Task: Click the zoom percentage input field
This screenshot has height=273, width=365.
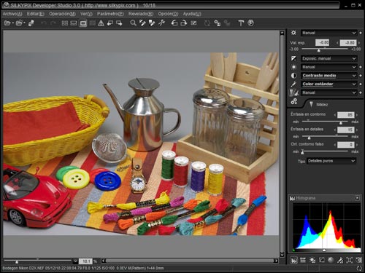Action: [85, 261]
